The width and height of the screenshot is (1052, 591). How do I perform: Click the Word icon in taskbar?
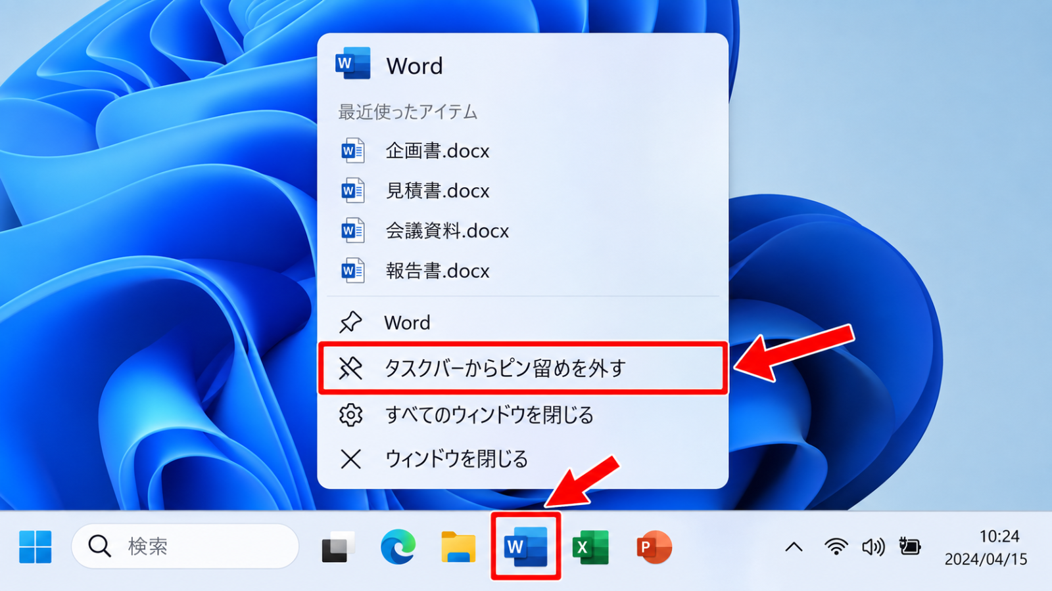525,546
